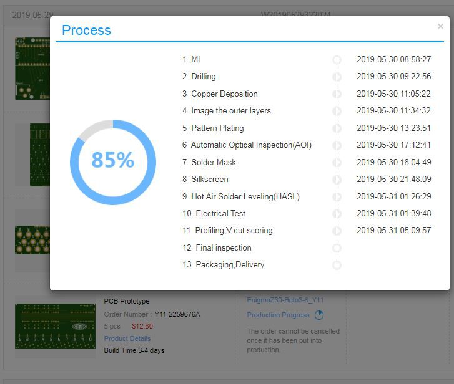This screenshot has height=384, width=454.
Task: Open the Product Details link
Action: pos(127,338)
